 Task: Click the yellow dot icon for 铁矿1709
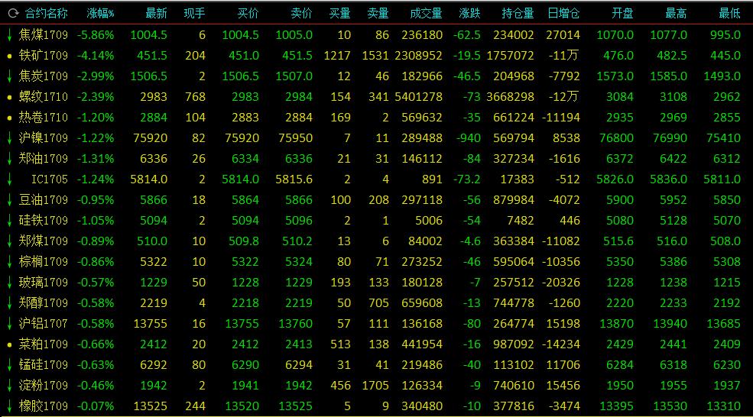point(9,56)
